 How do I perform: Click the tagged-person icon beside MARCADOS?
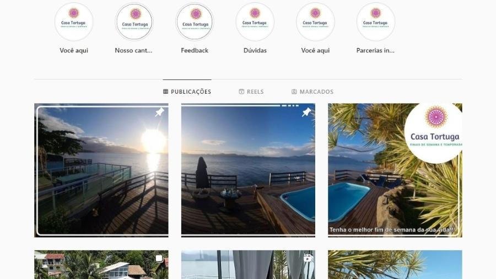click(x=294, y=92)
